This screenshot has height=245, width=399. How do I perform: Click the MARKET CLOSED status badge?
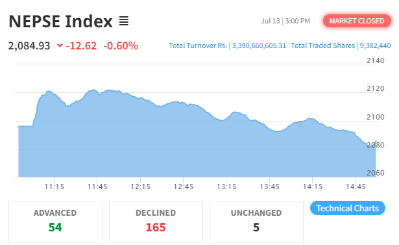point(357,21)
